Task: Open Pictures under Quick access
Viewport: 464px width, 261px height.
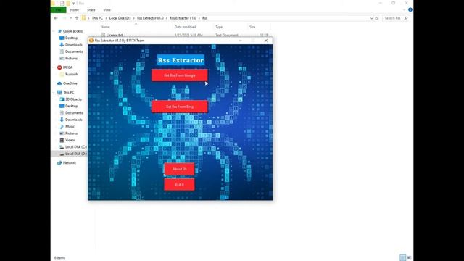Action: (x=71, y=58)
